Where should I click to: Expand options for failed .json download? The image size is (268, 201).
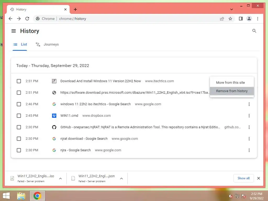tap(121, 178)
